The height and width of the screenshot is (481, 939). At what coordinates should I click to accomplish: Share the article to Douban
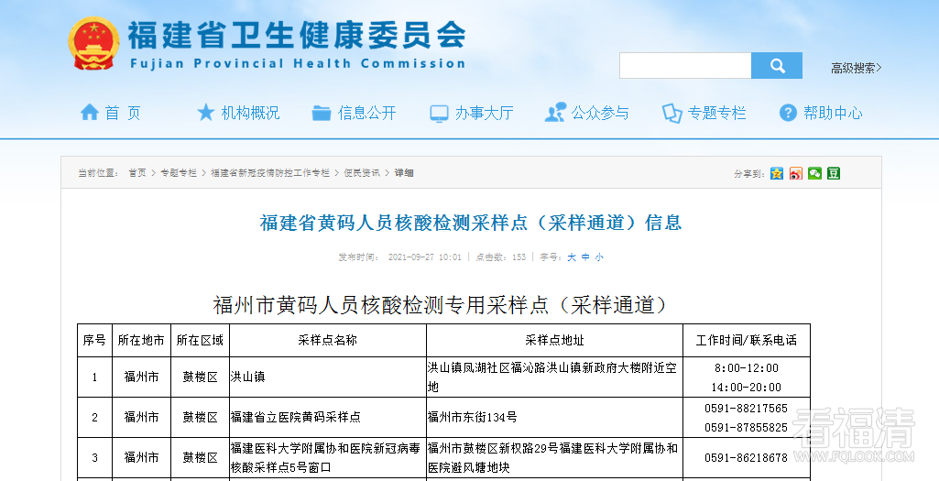834,173
